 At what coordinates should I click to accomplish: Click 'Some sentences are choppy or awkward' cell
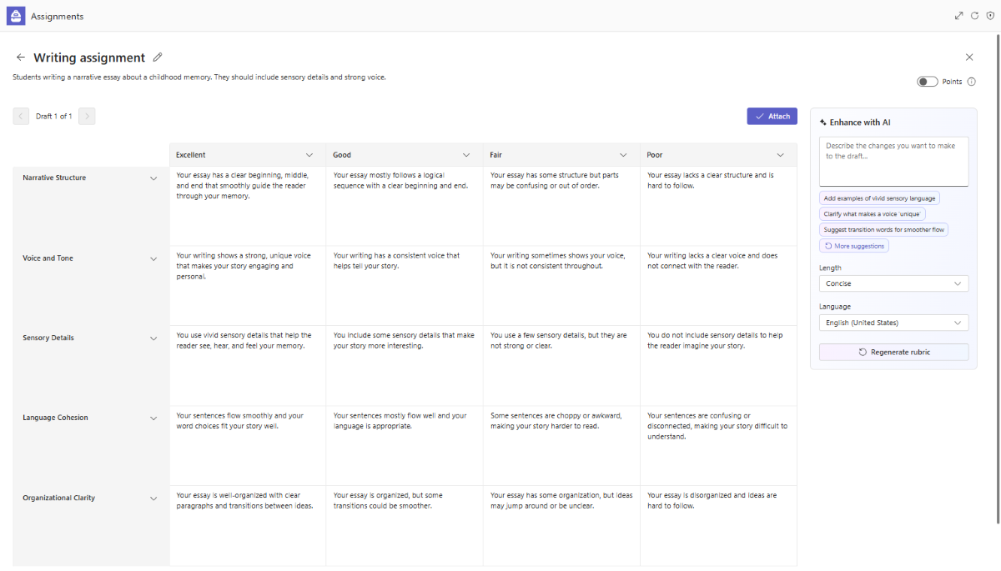[561, 446]
